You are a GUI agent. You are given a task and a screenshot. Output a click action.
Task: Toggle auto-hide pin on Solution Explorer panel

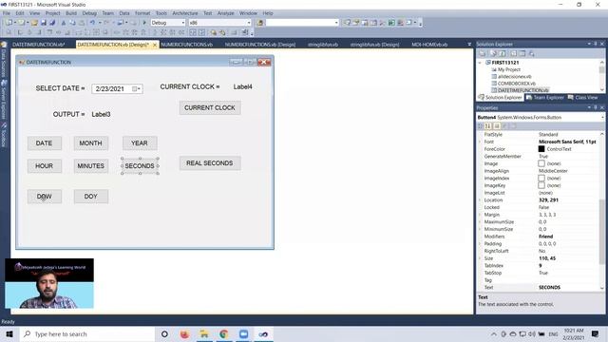tap(596, 44)
